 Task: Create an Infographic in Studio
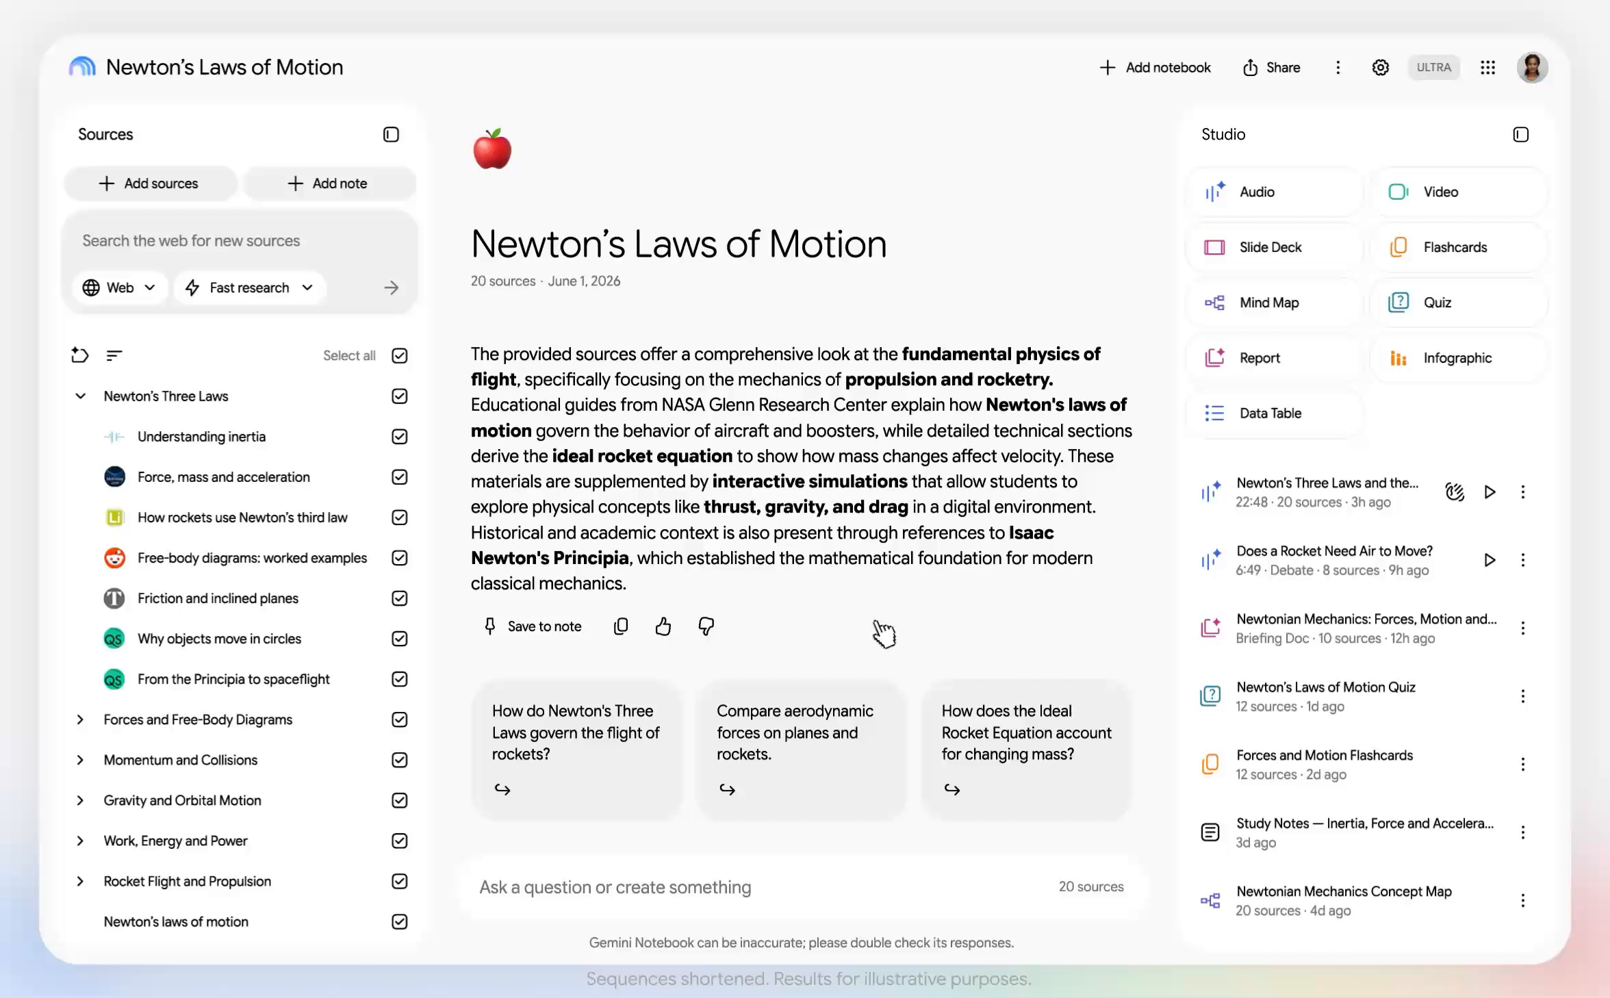[1459, 358]
